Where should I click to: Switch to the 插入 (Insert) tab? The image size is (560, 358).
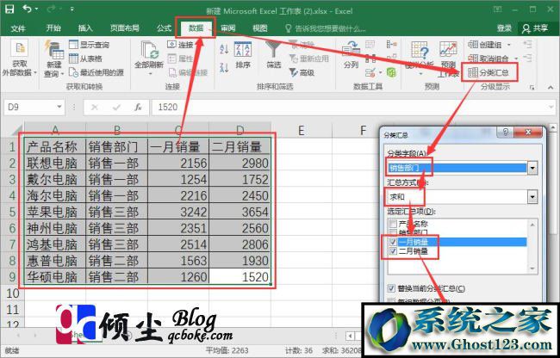pos(85,28)
